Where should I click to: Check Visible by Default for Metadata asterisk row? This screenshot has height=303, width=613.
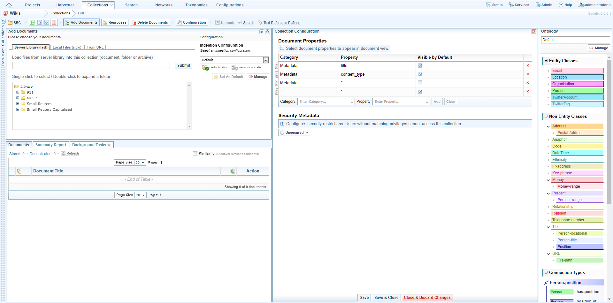tap(420, 83)
